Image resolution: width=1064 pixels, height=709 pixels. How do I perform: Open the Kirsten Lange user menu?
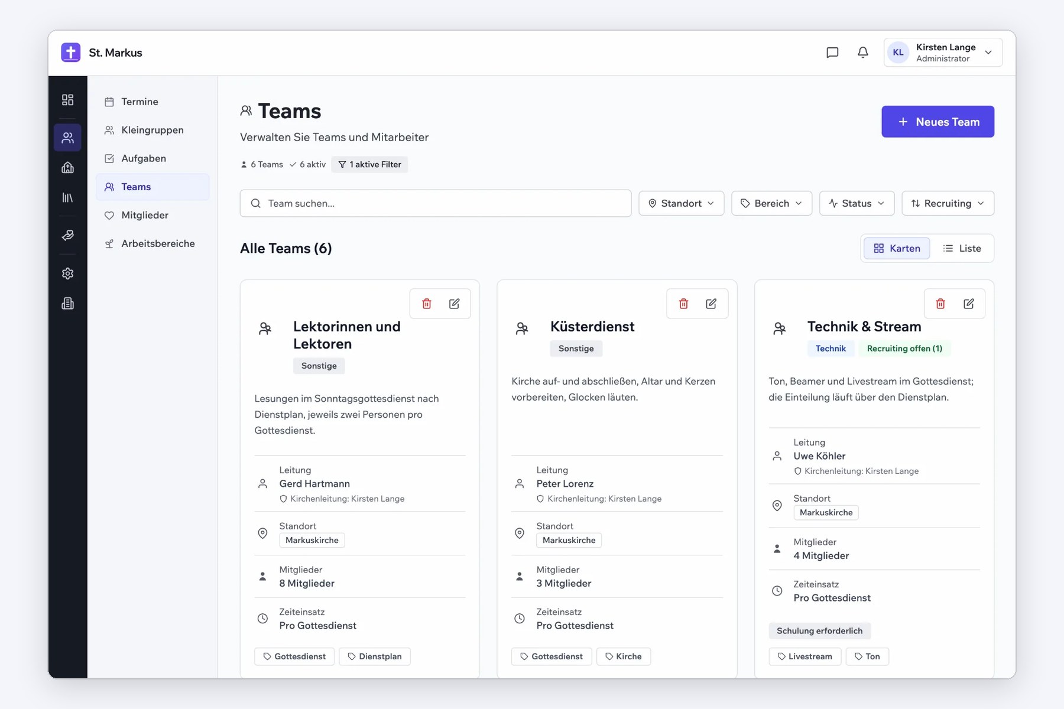[x=943, y=53]
